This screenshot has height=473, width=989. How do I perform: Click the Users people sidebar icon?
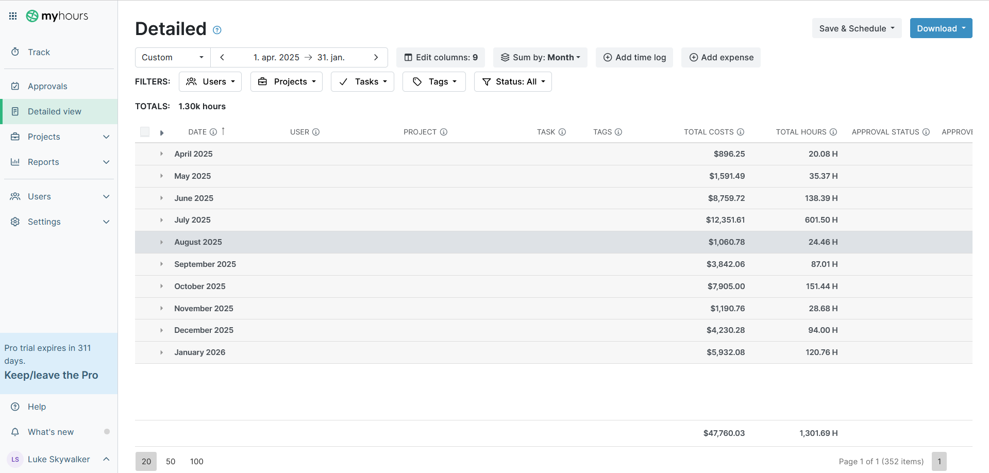click(15, 196)
